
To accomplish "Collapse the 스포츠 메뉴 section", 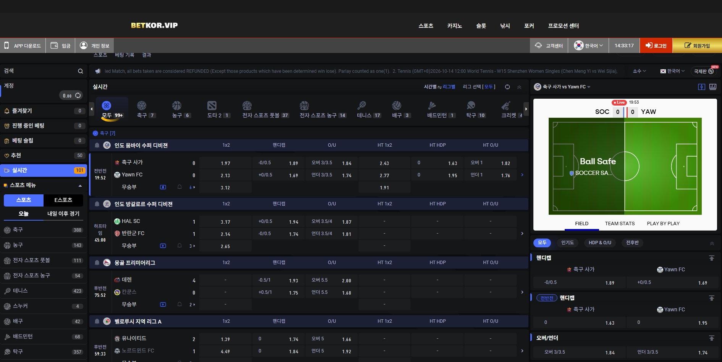I will coord(80,186).
